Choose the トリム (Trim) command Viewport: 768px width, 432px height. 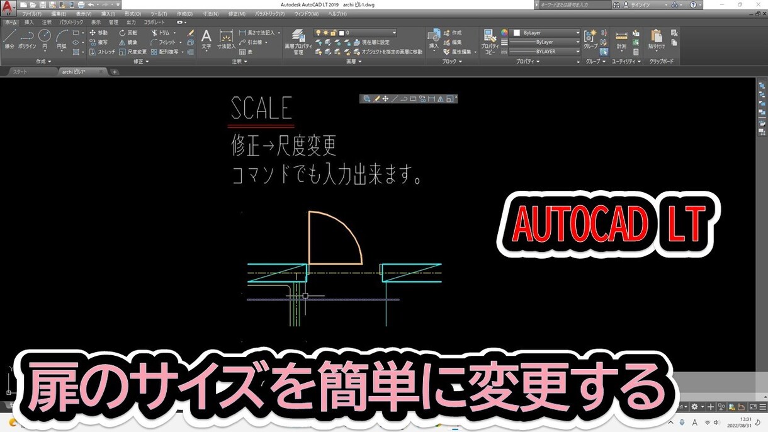click(161, 33)
